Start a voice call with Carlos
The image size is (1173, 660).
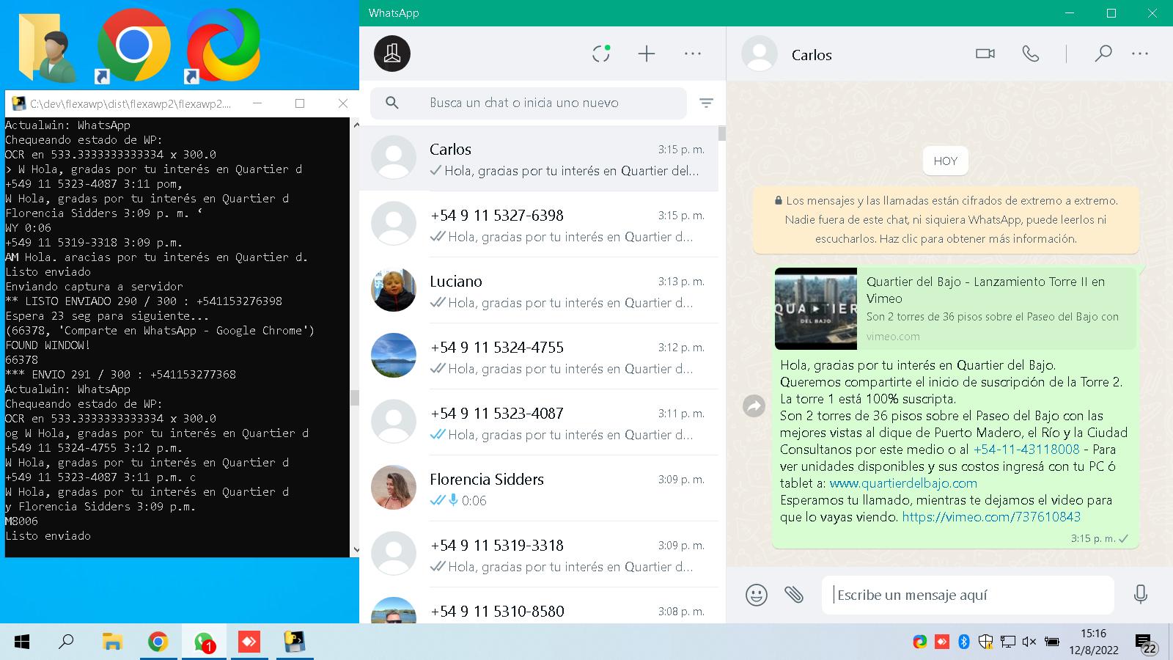(x=1031, y=54)
